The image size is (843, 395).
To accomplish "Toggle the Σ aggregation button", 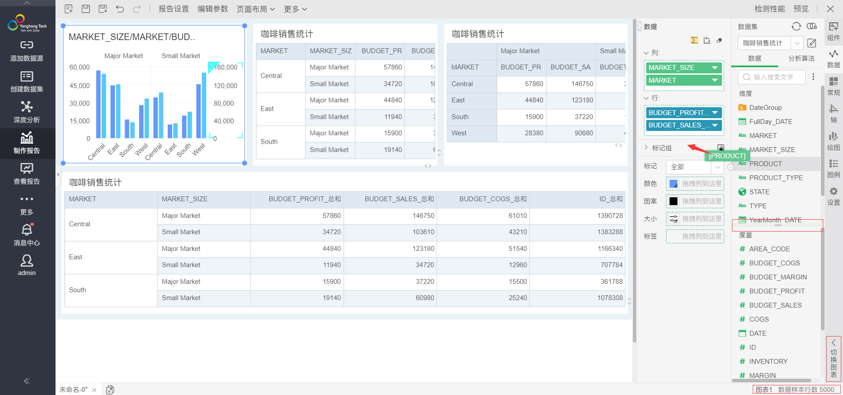I will tap(694, 40).
